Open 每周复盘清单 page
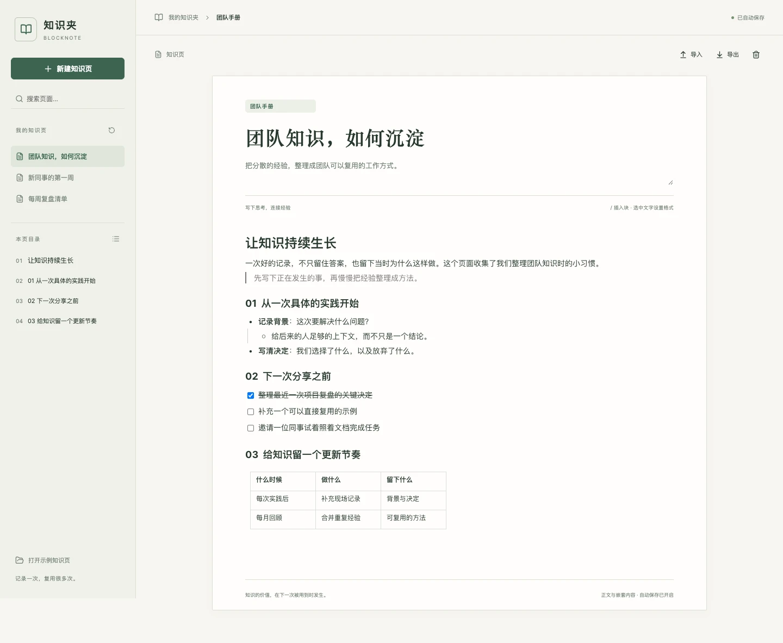The width and height of the screenshot is (783, 643). click(x=67, y=199)
